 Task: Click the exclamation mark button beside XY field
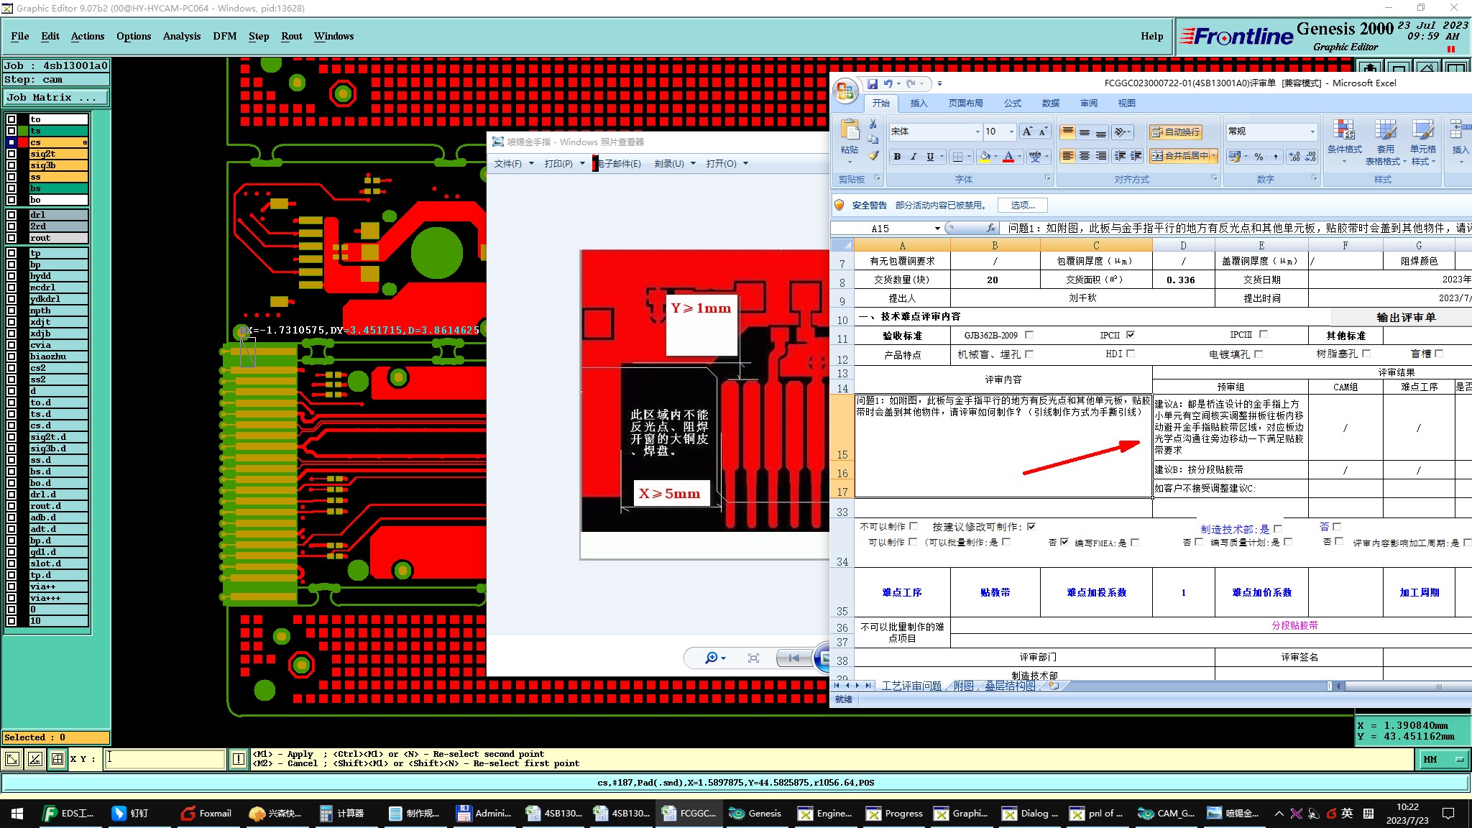[x=239, y=759]
